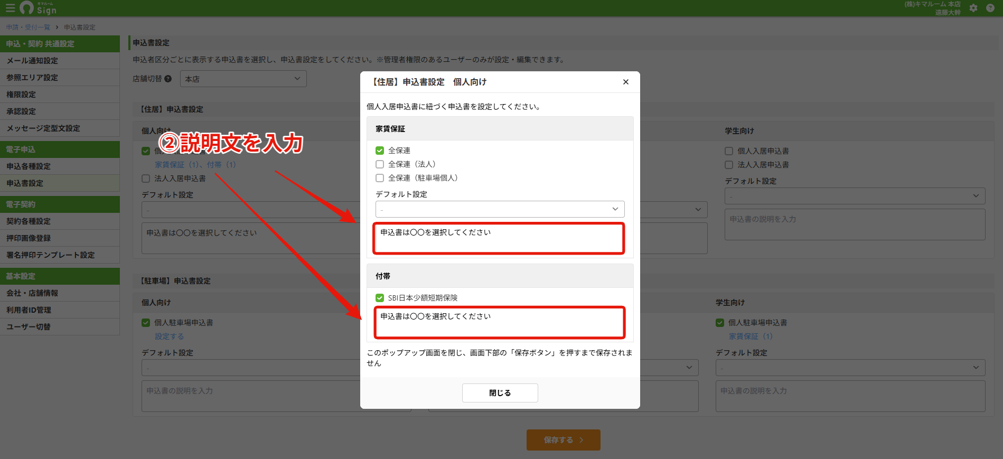Click the 家賃保証 section header in dialog
The image size is (1003, 459).
coord(500,128)
